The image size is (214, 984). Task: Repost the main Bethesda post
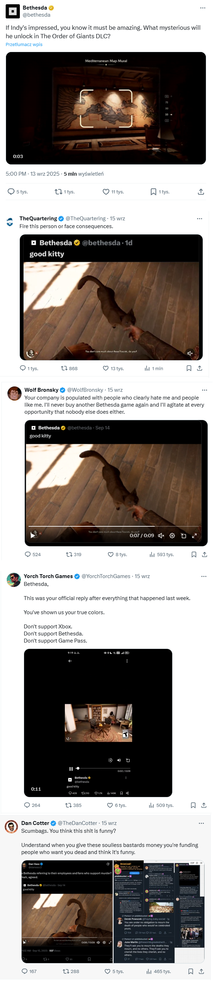click(58, 192)
